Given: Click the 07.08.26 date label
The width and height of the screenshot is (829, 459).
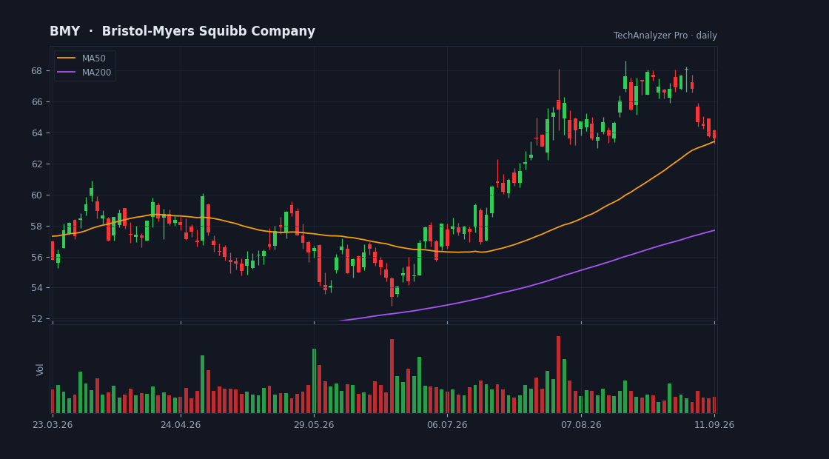Looking at the screenshot, I should click(581, 425).
